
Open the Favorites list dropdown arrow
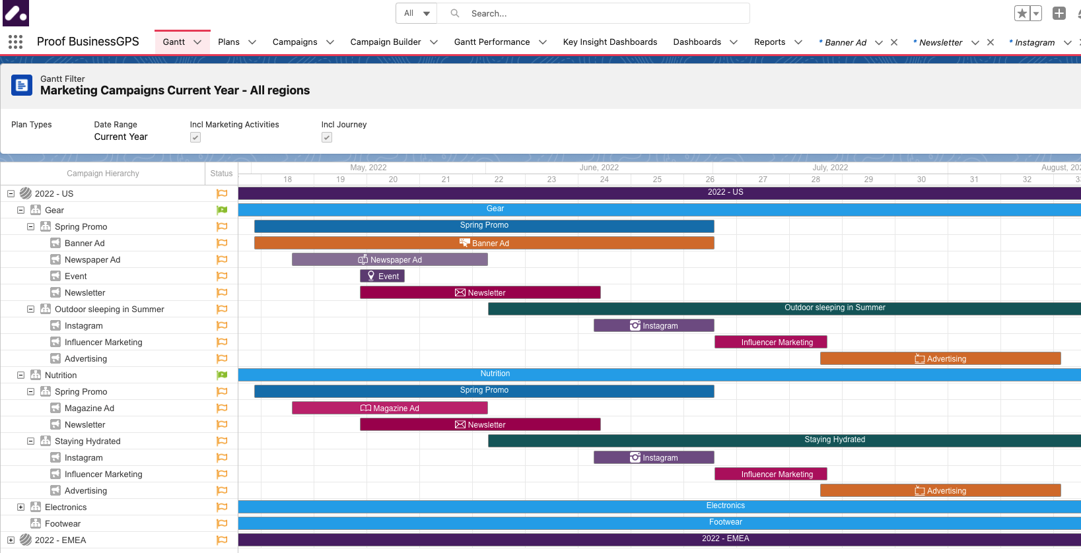tap(1036, 13)
